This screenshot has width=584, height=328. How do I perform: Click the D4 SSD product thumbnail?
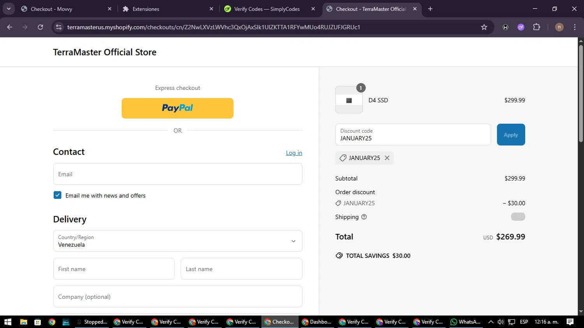349,100
